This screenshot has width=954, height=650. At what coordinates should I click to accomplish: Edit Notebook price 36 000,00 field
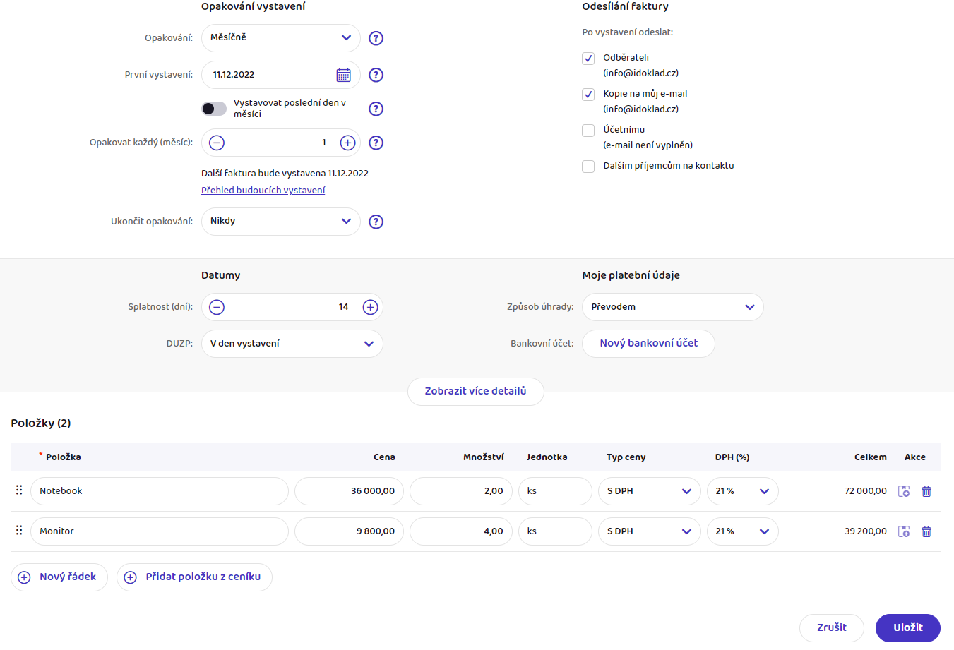[350, 491]
